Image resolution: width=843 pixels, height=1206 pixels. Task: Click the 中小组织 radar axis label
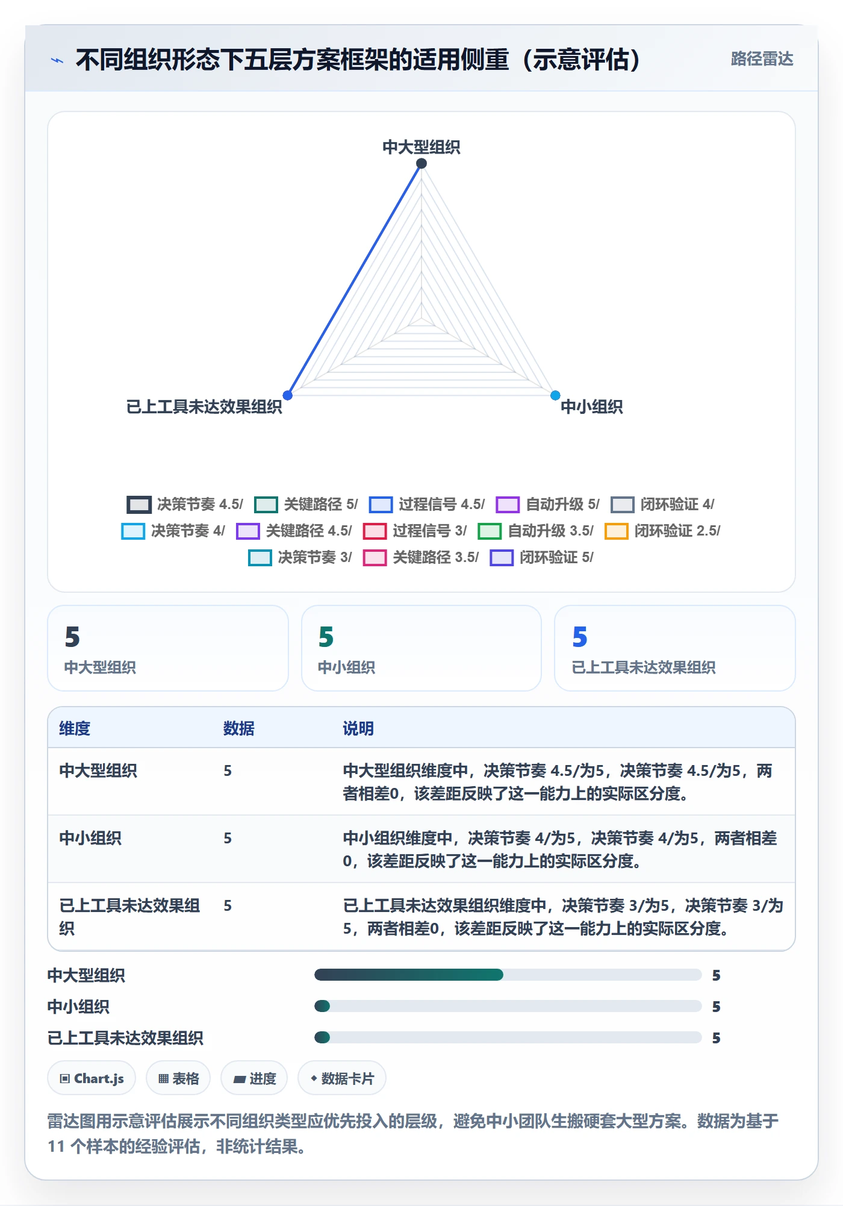point(592,407)
